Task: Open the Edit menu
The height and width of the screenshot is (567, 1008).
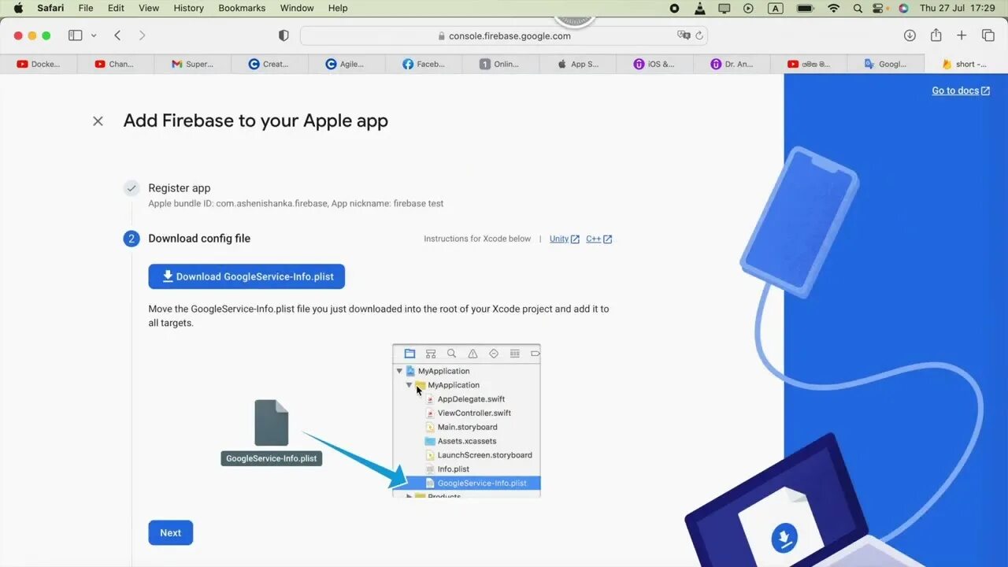Action: click(x=116, y=8)
